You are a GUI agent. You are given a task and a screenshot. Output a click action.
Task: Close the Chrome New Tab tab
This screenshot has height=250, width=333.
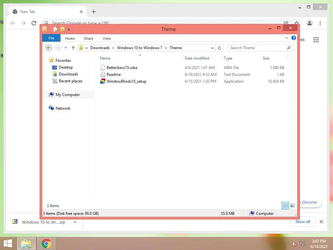click(x=81, y=12)
